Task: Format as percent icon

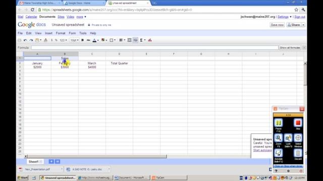Action: coord(56,40)
